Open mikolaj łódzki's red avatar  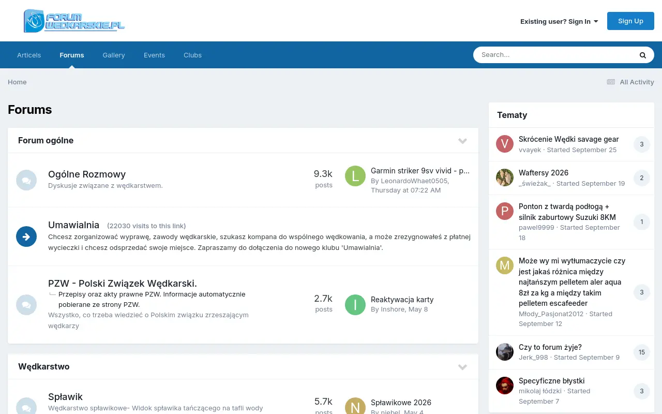[x=505, y=386]
